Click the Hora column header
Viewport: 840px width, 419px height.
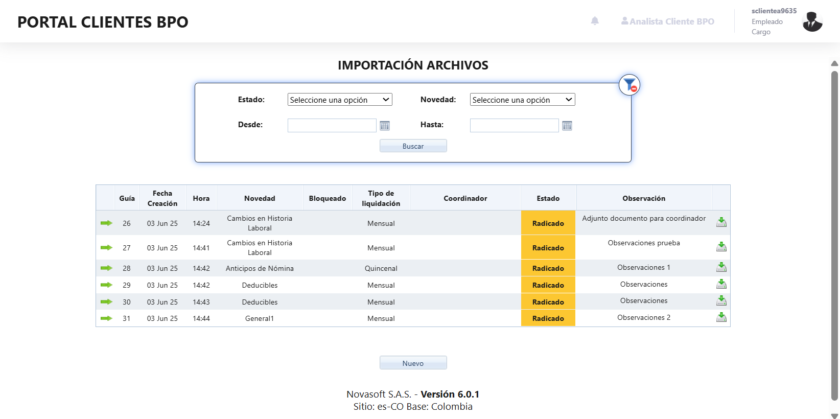click(x=201, y=198)
